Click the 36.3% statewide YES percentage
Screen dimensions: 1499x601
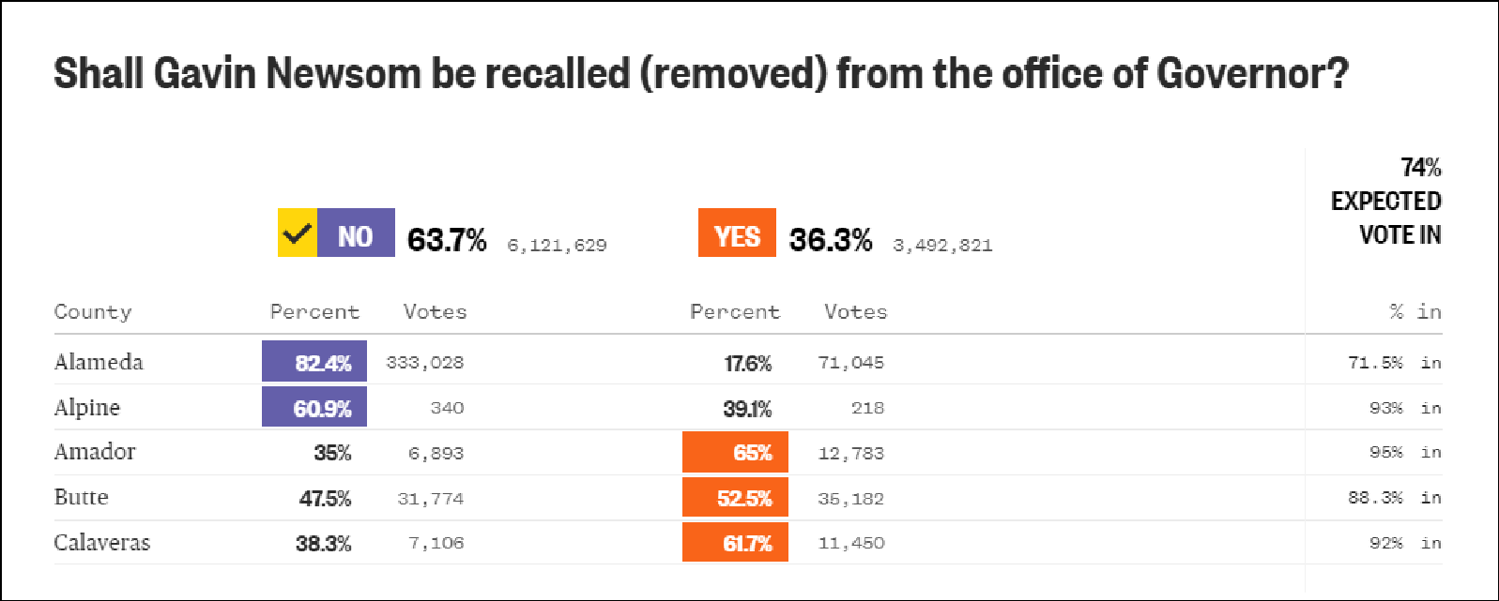tap(831, 240)
